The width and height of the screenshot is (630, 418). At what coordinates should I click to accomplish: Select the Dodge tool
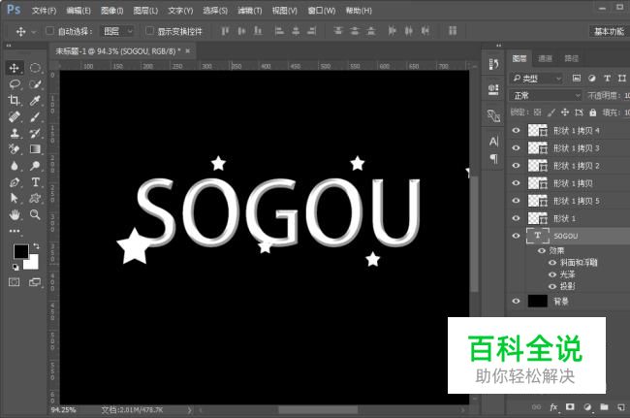pos(35,166)
